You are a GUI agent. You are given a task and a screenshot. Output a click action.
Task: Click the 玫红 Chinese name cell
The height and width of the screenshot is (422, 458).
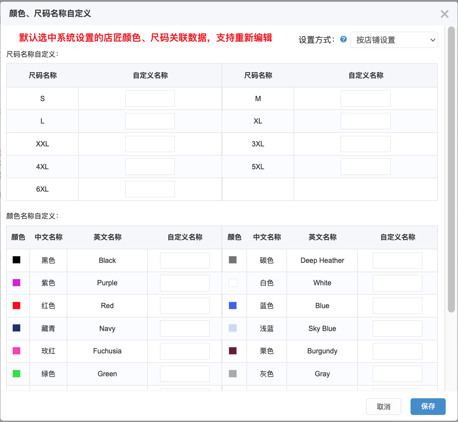(x=48, y=351)
